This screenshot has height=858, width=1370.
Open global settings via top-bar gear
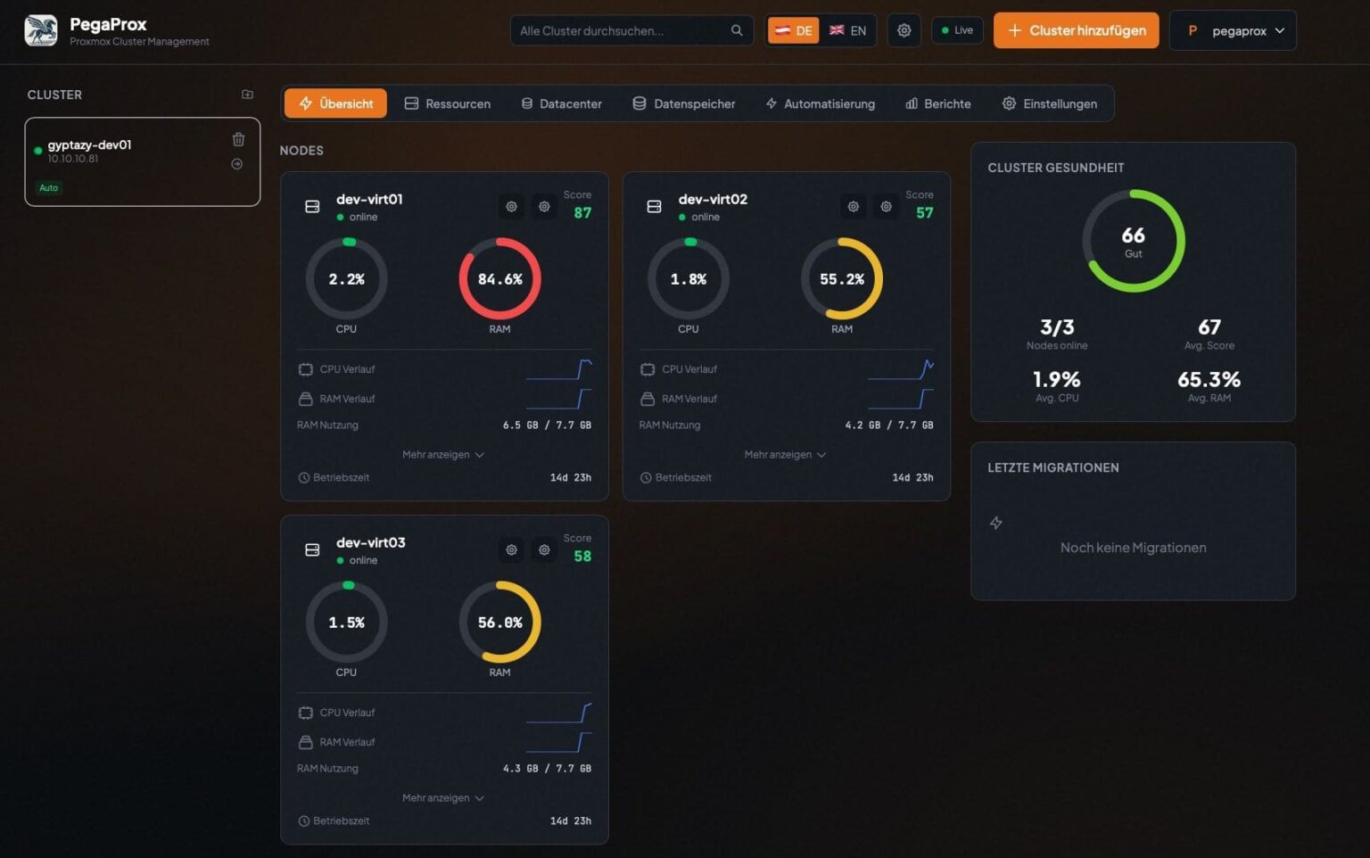[x=904, y=29]
